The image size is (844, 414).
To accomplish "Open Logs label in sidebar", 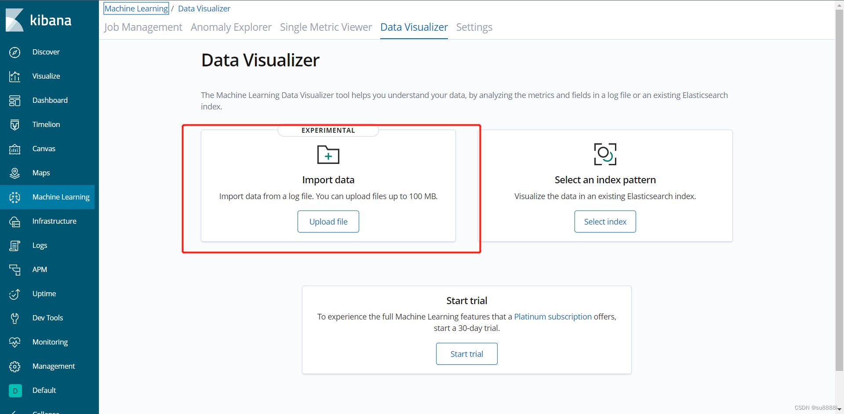I will pyautogui.click(x=40, y=245).
